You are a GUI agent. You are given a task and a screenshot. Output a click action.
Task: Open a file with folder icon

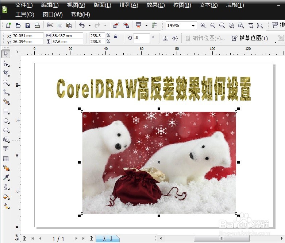click(x=18, y=25)
